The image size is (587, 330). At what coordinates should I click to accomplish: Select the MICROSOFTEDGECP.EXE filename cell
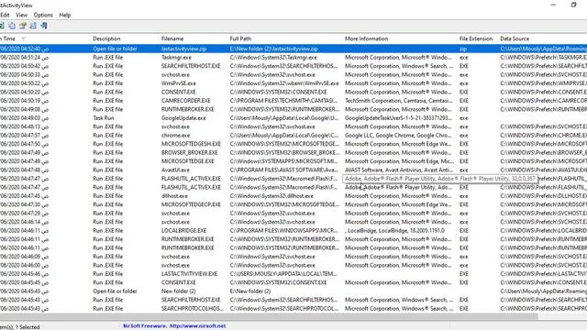(191, 204)
